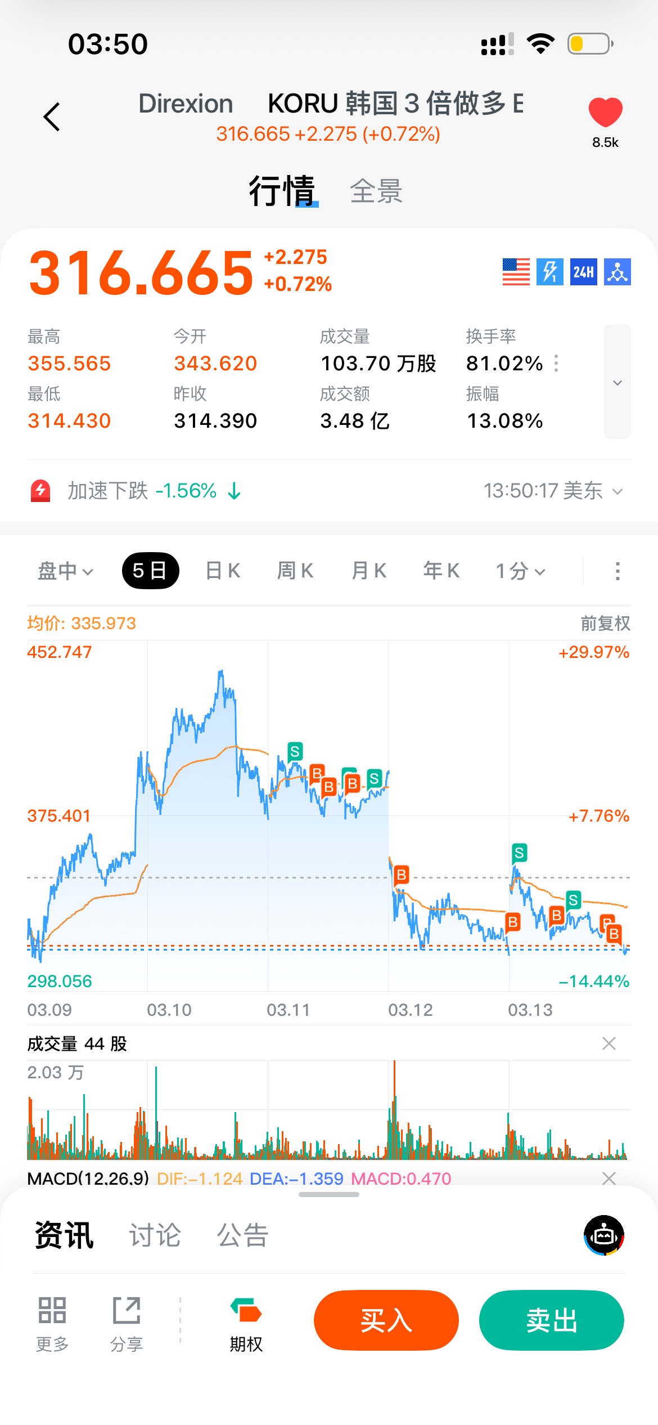Close the 成交量 volume indicator panel
Image resolution: width=658 pixels, height=1425 pixels.
[x=609, y=1043]
